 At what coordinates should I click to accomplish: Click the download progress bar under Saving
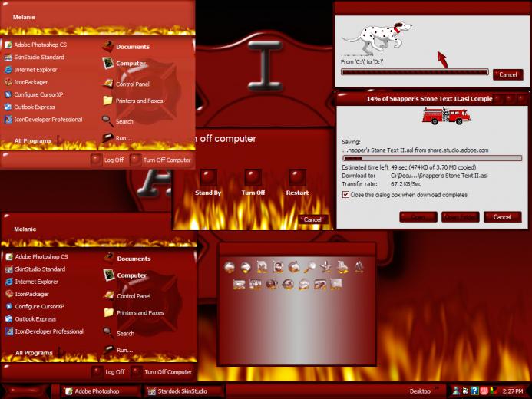coord(432,158)
